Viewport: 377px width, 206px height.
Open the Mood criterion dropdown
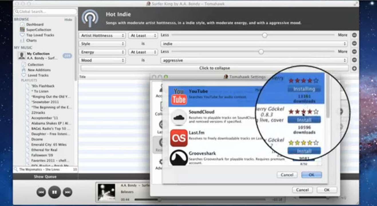pyautogui.click(x=102, y=60)
